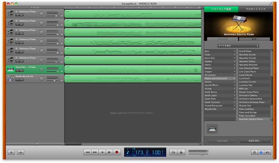The image size is (279, 163).
Task: Solo the Seventies Electric Piano track
Action: tap(22, 71)
